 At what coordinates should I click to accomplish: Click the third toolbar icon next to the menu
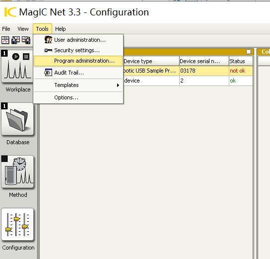tap(26, 40)
